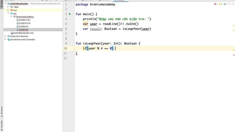Click the yellow warning count indicator
235x132 pixels.
[x=220, y=4]
